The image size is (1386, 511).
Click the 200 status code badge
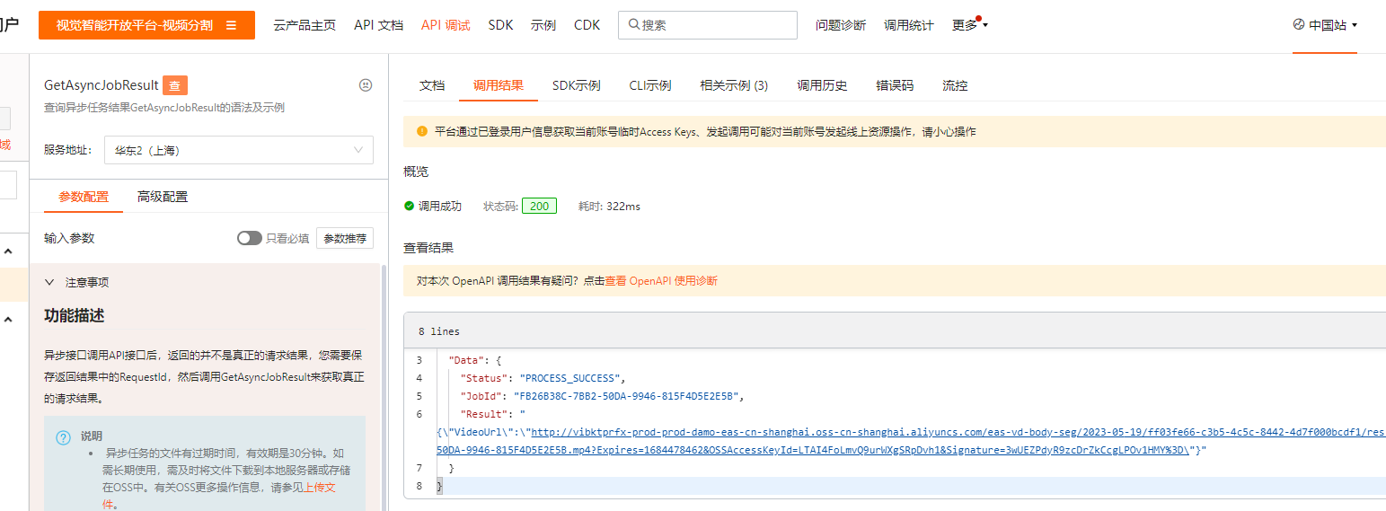tap(539, 206)
